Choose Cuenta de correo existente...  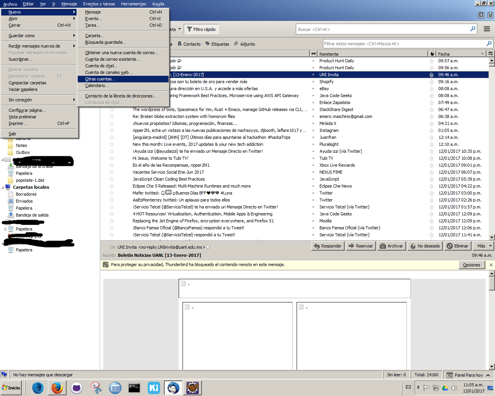123,59
